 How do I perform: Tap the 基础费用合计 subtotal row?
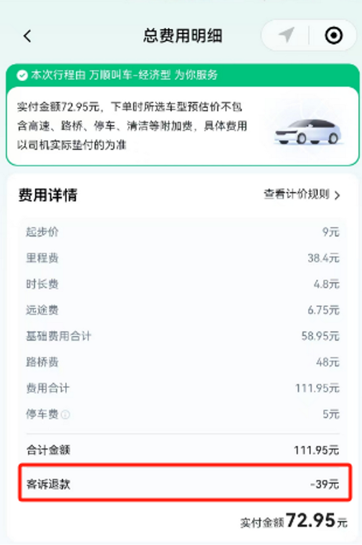pos(183,336)
